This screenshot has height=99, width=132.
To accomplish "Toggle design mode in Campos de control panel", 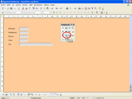I will (66, 28).
